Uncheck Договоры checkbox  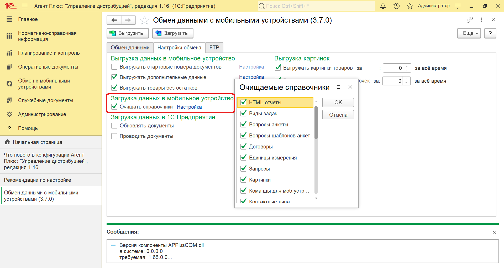click(x=244, y=147)
